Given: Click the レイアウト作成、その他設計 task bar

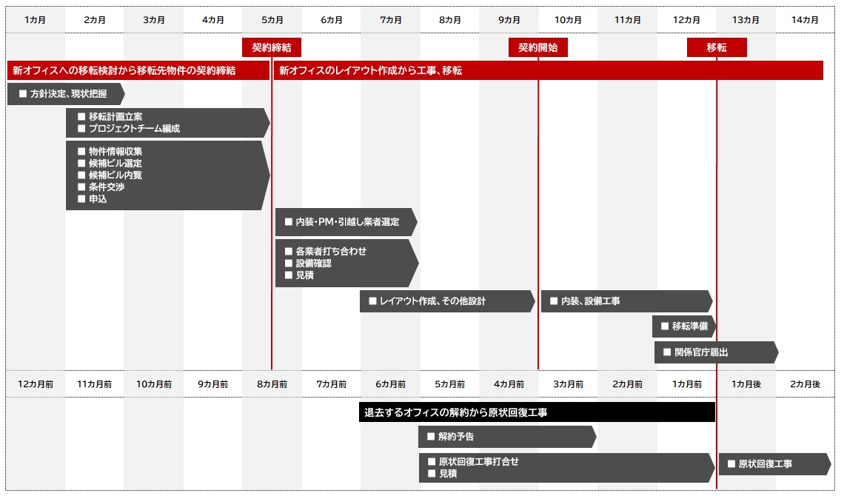Looking at the screenshot, I should point(446,301).
